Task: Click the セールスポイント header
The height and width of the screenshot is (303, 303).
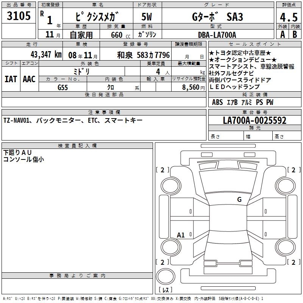Action: pos(255,44)
